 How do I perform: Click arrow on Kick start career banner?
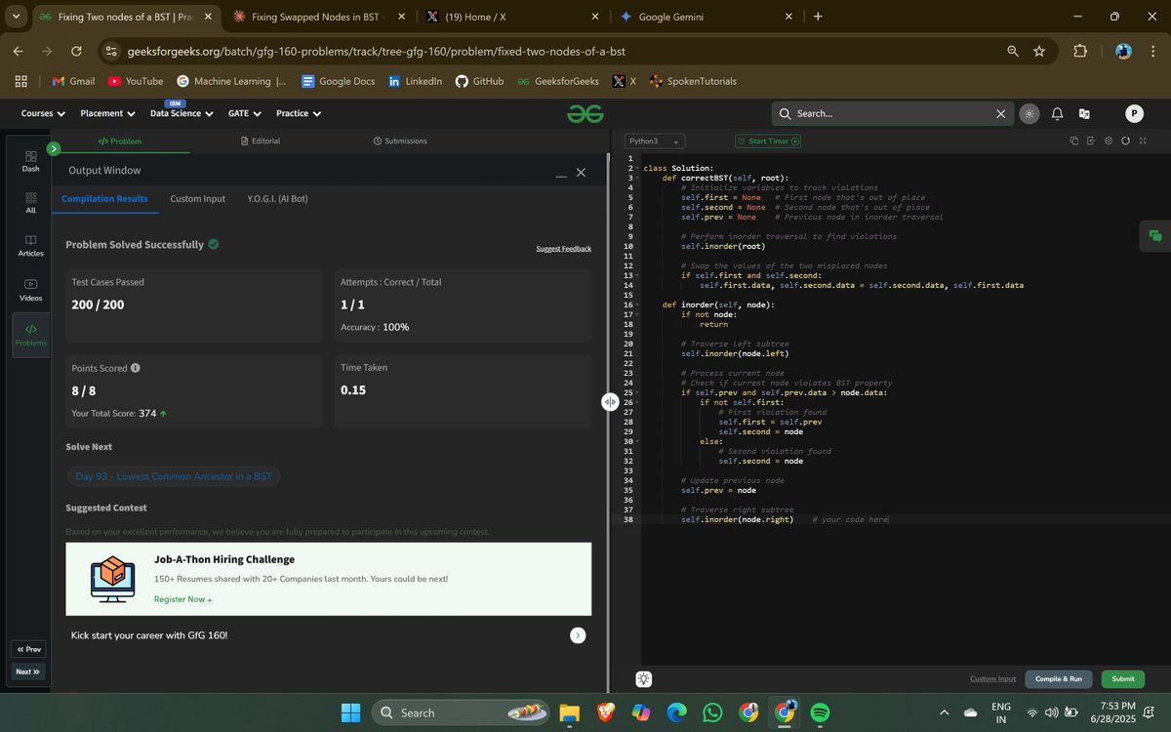tap(578, 635)
